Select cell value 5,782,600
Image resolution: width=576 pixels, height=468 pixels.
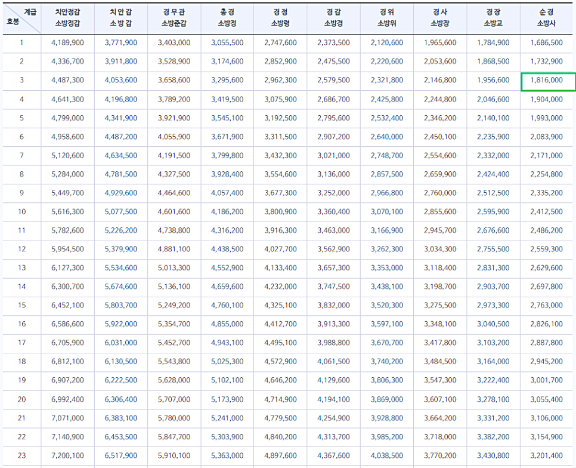tap(67, 230)
